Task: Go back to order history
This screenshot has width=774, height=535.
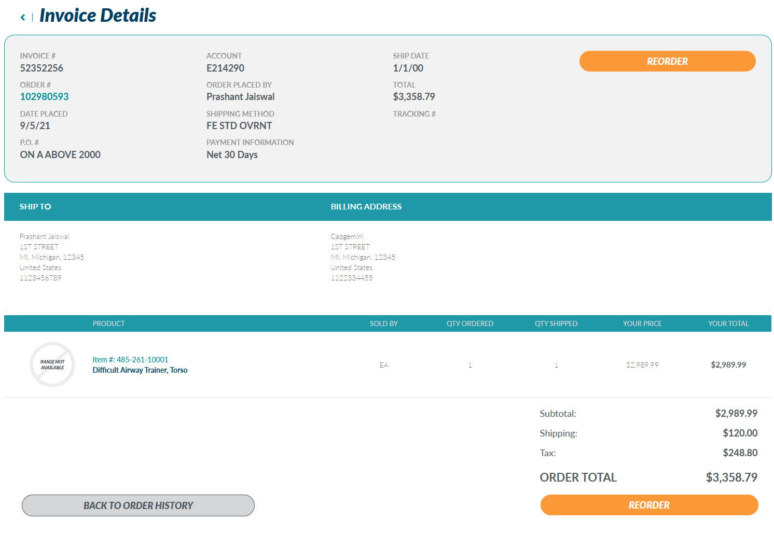Action: point(138,505)
